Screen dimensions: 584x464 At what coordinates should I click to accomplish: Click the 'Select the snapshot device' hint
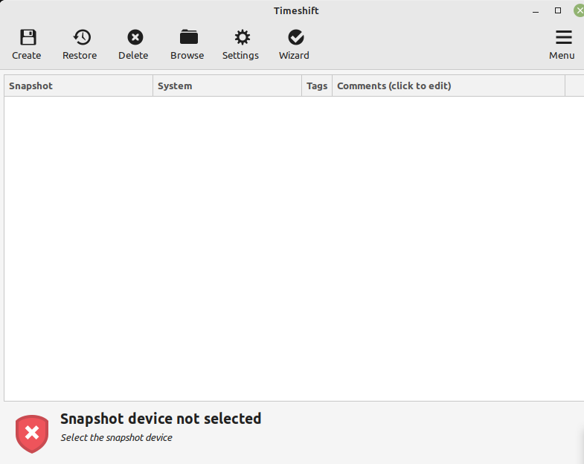point(117,437)
